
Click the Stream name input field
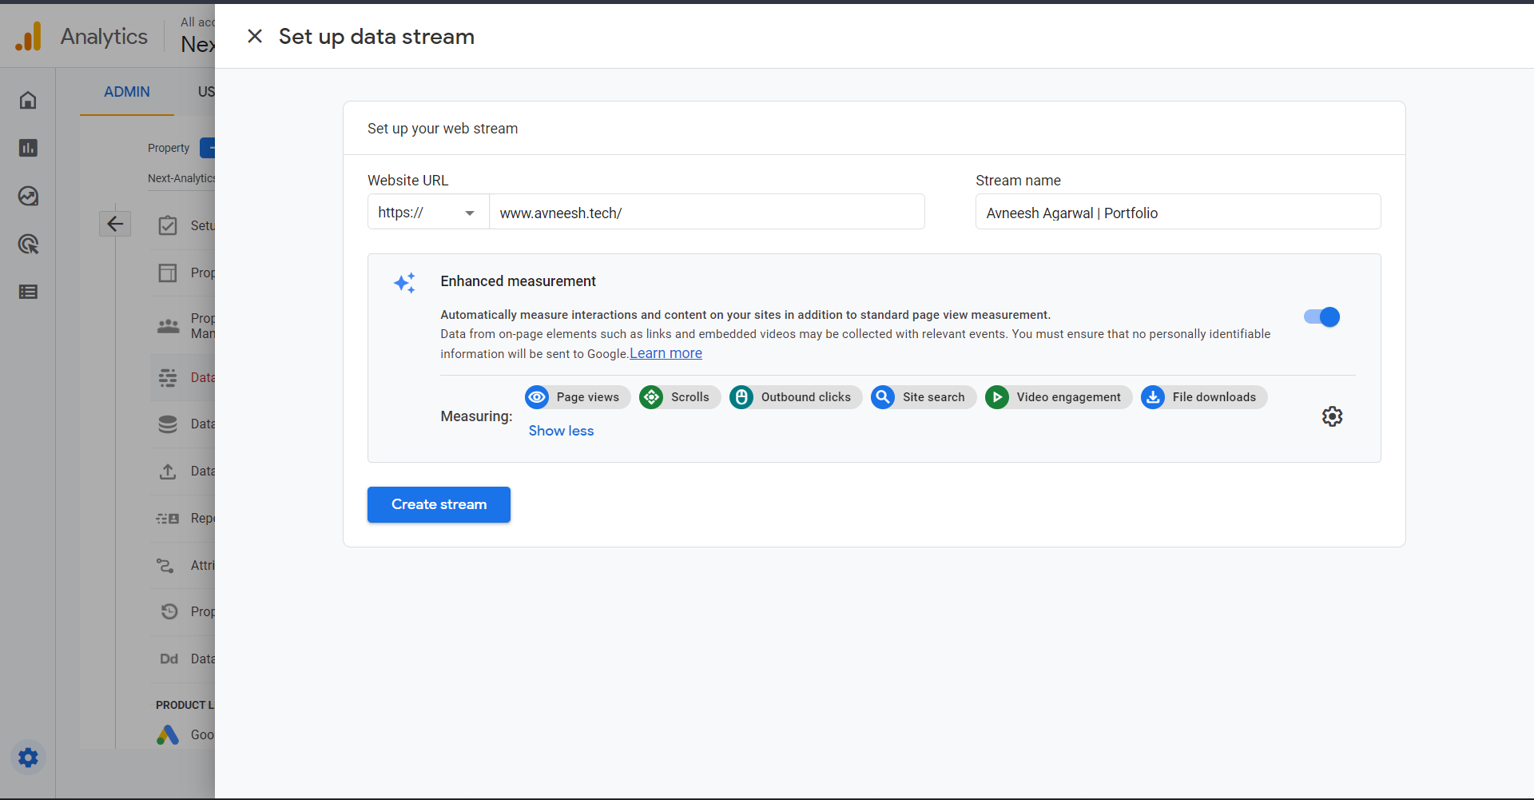[x=1178, y=213]
